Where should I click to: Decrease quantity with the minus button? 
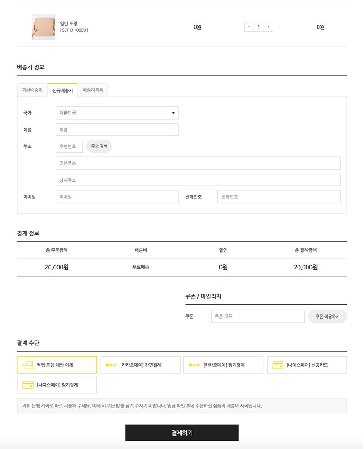coord(249,27)
